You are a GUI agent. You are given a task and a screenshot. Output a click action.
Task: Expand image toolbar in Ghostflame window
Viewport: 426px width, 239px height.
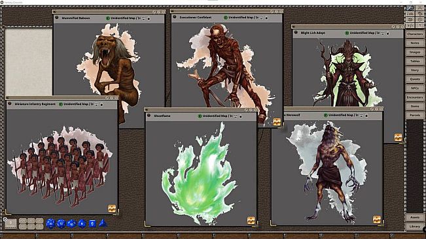click(251, 220)
